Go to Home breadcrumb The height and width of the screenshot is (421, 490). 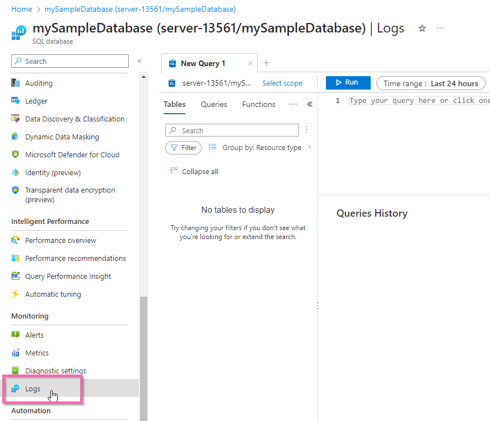[x=22, y=9]
